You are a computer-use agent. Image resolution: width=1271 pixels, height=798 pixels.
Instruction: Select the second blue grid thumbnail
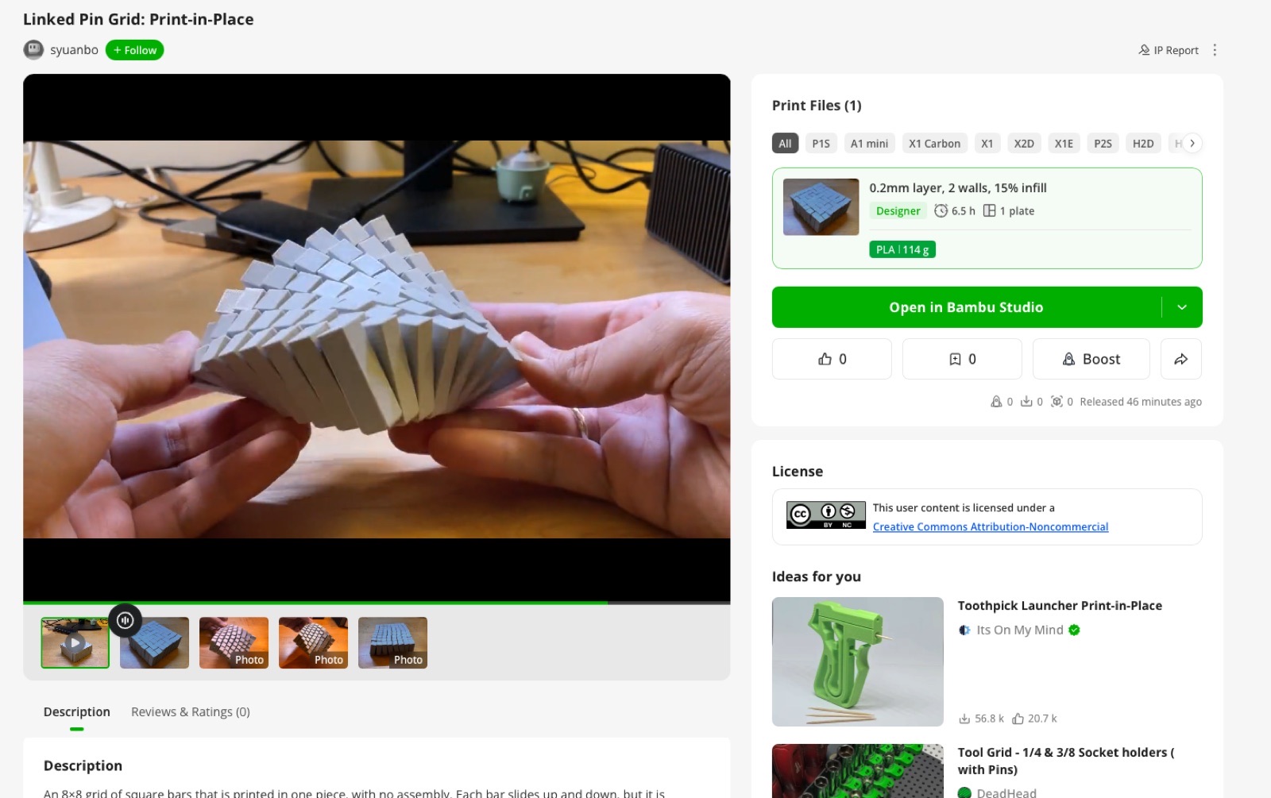tap(154, 642)
